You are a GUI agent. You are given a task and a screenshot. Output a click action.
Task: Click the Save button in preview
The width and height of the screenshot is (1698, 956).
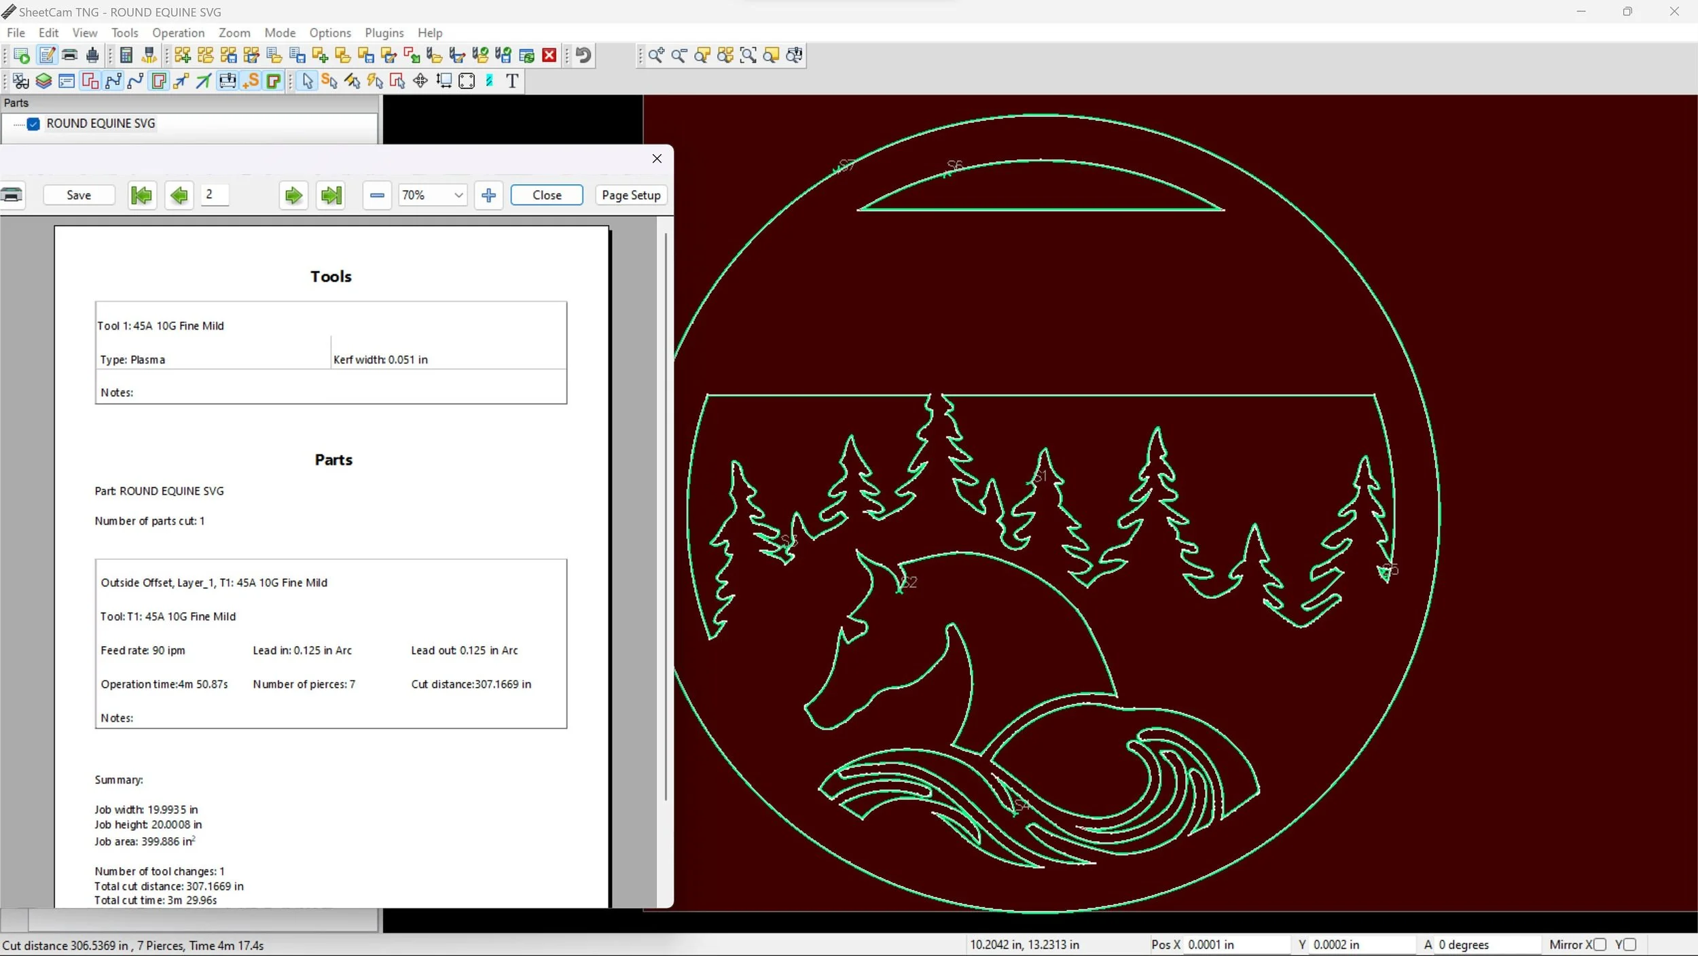79,195
